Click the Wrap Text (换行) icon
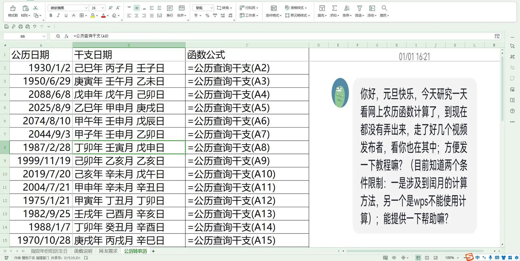This screenshot has height=261, width=520. click(x=170, y=8)
